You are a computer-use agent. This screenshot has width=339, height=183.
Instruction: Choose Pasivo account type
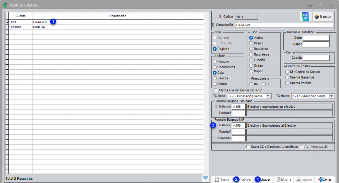point(251,43)
